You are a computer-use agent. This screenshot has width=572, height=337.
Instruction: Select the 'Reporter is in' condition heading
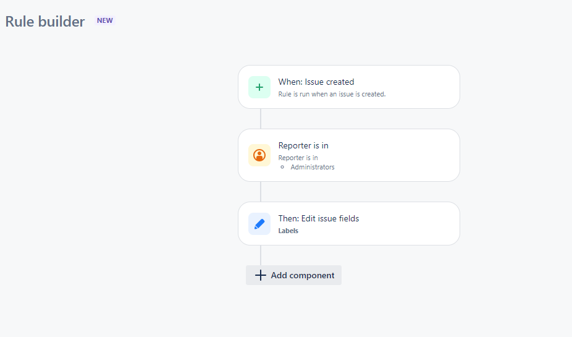click(x=303, y=146)
